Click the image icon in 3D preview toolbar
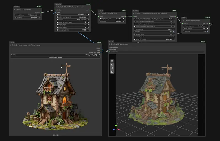Viewport: 220px width, 141px height. pos(112,72)
